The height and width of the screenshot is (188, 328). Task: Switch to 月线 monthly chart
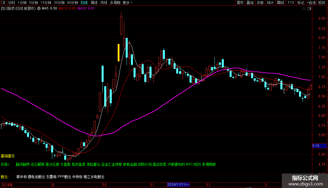tap(104, 3)
